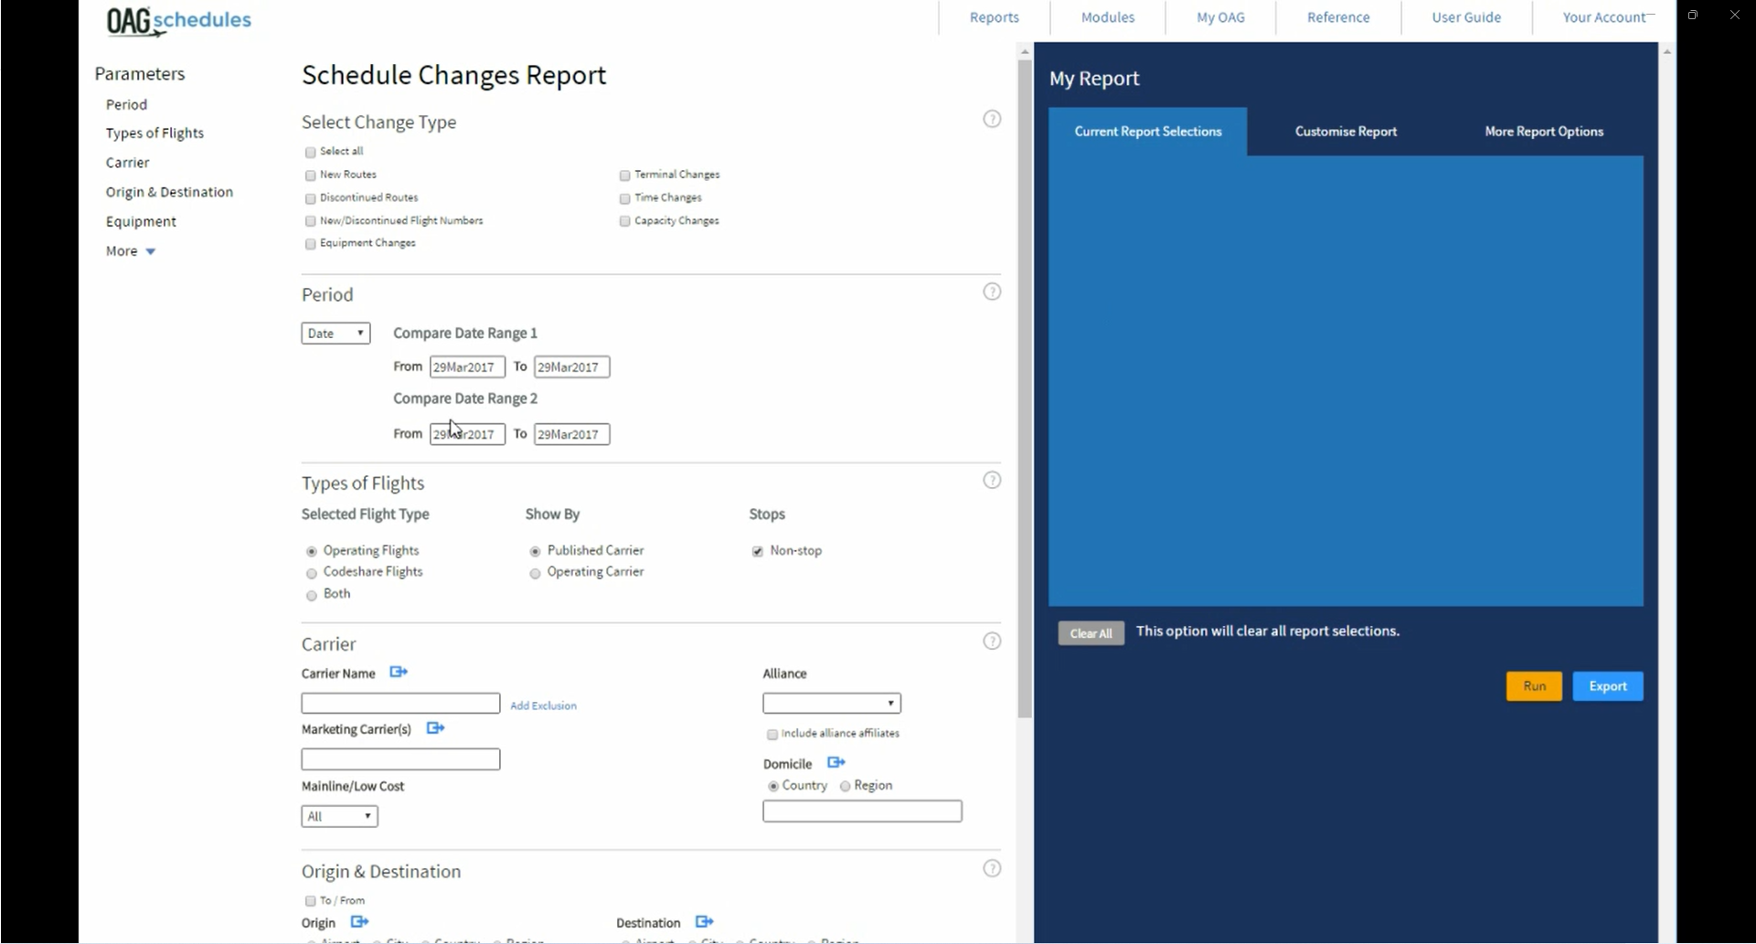Tick the Capacity Changes checkbox
The width and height of the screenshot is (1756, 944).
625,221
